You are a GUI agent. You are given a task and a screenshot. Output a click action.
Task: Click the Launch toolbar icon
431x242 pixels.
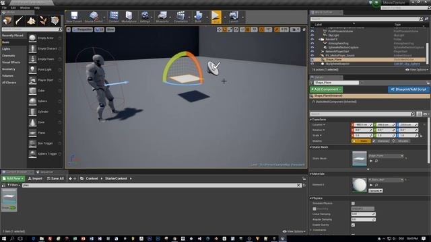(234, 17)
